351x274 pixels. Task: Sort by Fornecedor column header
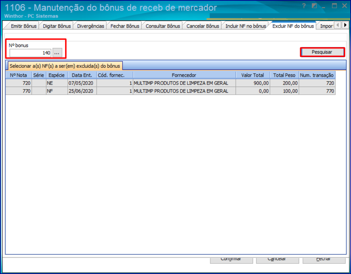point(184,75)
